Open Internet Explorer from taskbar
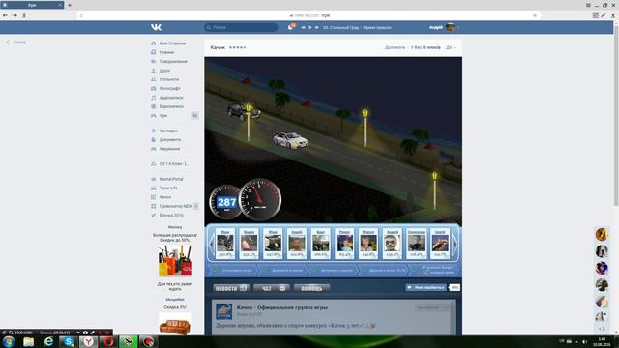 click(48, 341)
